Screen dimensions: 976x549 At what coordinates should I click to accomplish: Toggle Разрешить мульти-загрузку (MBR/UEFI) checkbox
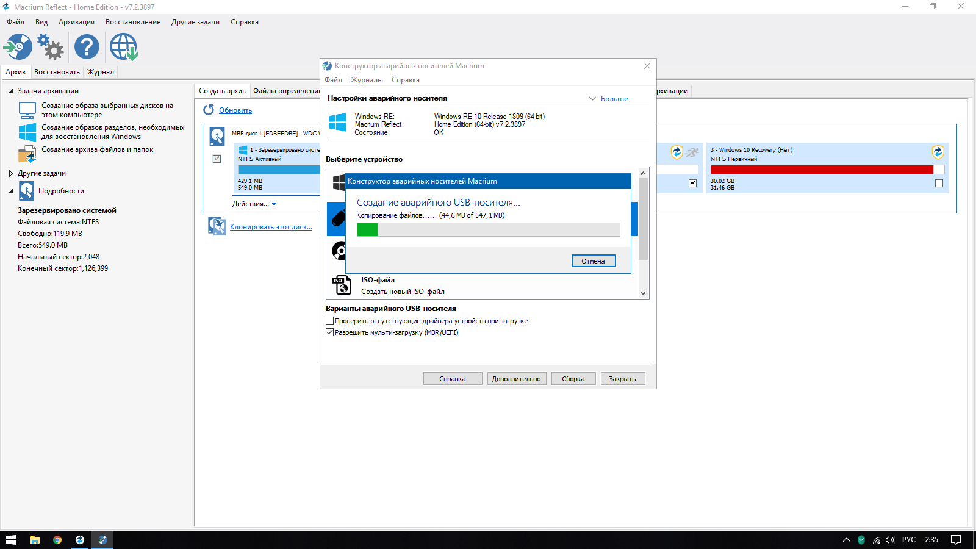[330, 332]
